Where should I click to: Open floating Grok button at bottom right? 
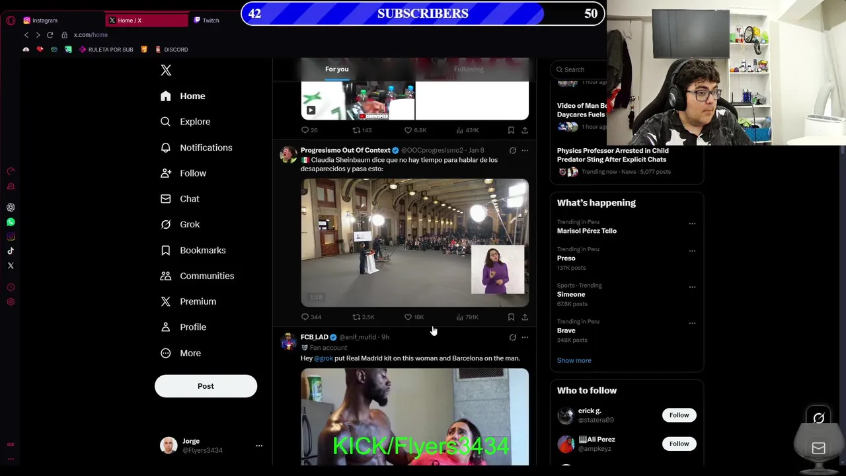pyautogui.click(x=818, y=418)
